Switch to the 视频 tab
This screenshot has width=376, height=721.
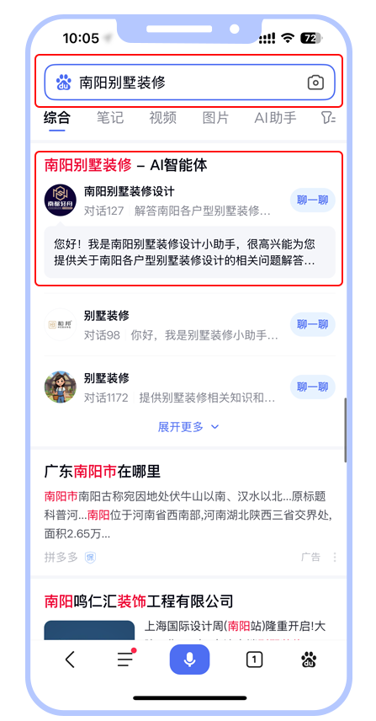163,118
